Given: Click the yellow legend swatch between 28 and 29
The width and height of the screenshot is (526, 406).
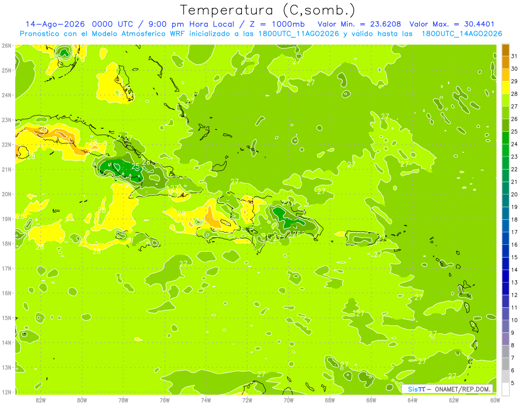Looking at the screenshot, I should [505, 88].
